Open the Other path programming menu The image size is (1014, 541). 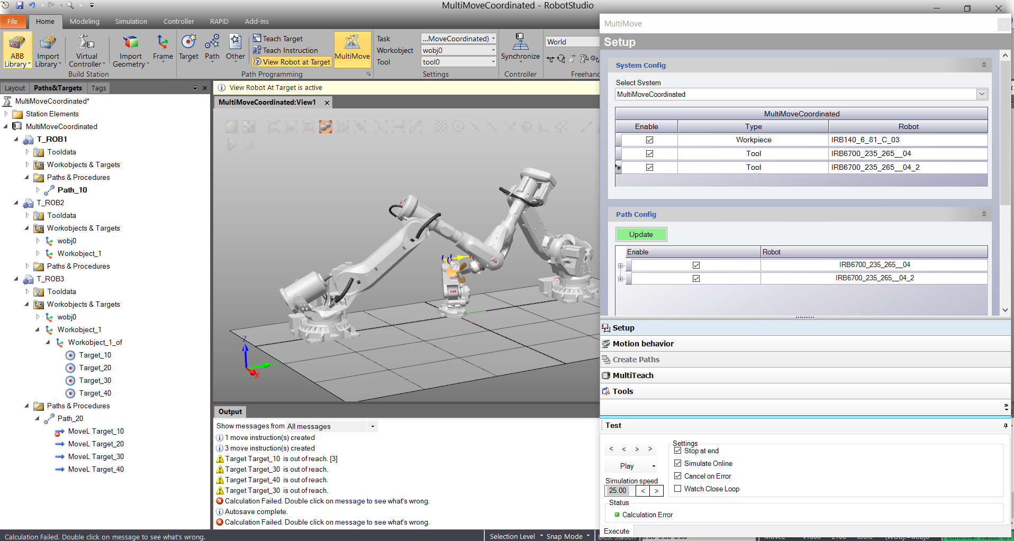point(236,49)
